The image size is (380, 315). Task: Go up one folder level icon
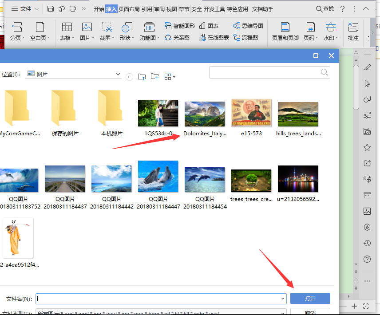(142, 77)
